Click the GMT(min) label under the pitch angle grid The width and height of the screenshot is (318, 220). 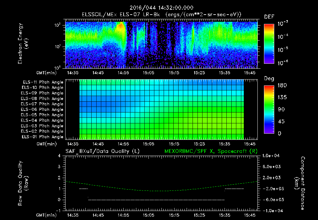47,144
